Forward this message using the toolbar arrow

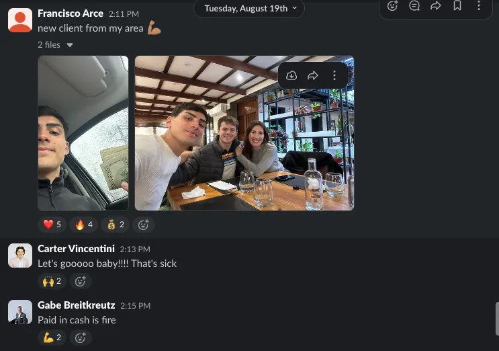pyautogui.click(x=435, y=6)
